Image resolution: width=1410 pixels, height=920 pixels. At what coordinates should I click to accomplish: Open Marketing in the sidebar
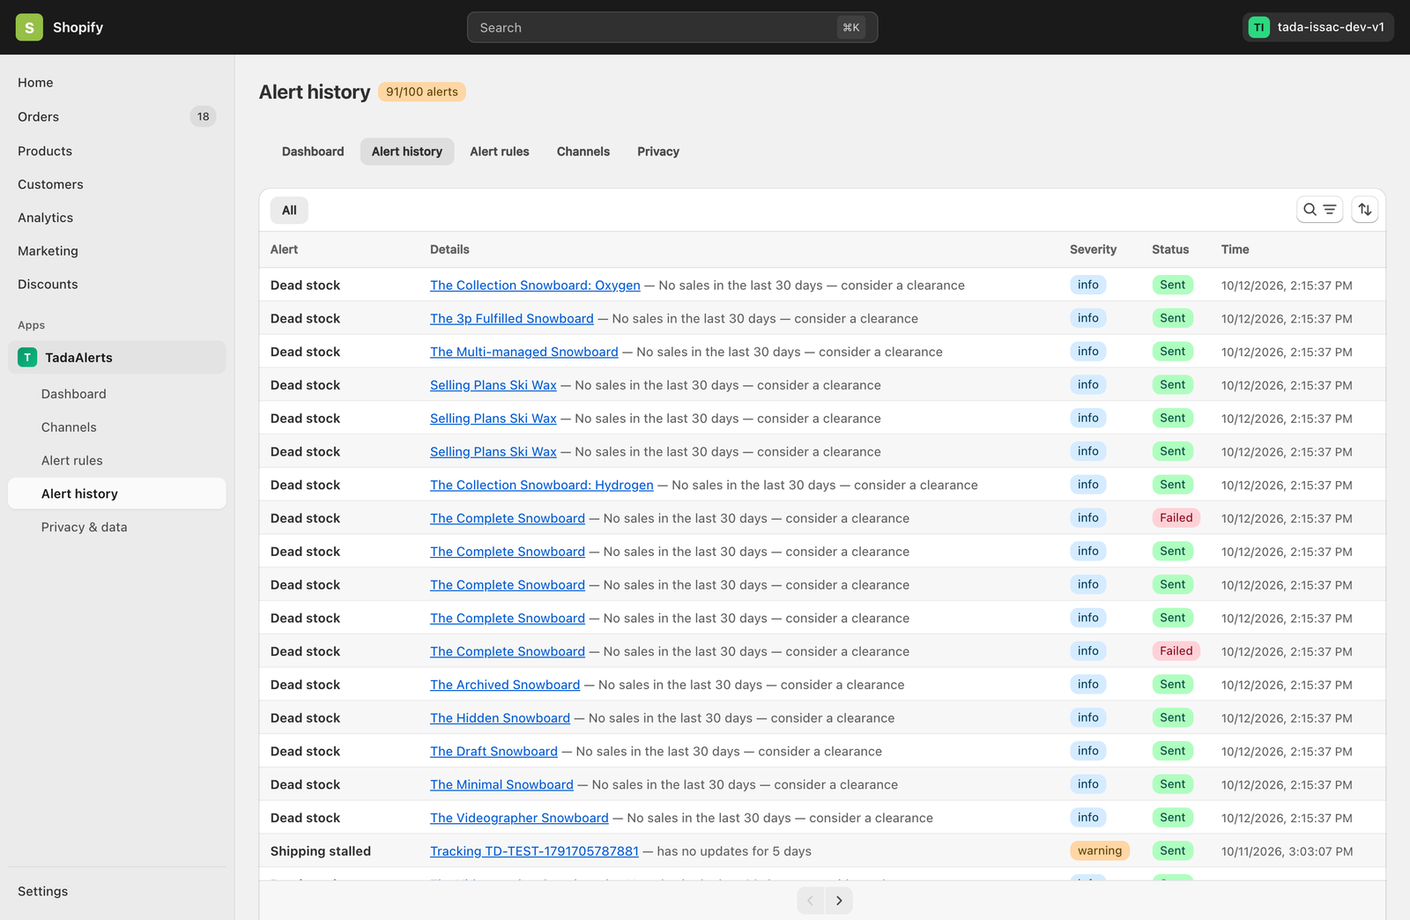tap(117, 251)
